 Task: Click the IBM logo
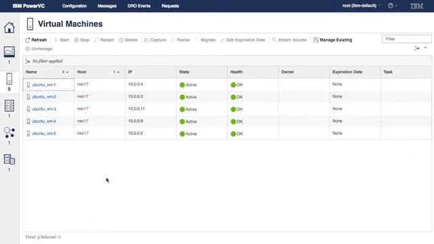point(417,6)
